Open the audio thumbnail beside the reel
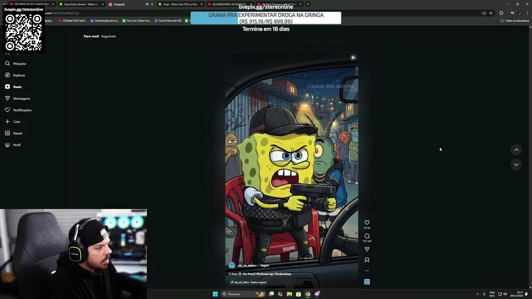 click(x=367, y=282)
